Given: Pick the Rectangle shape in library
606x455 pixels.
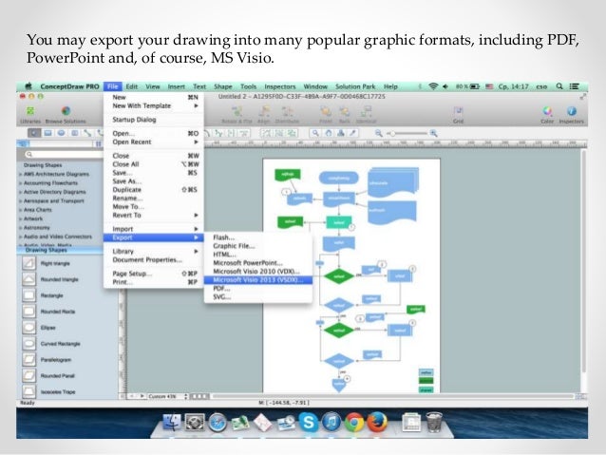Looking at the screenshot, I should coord(28,295).
